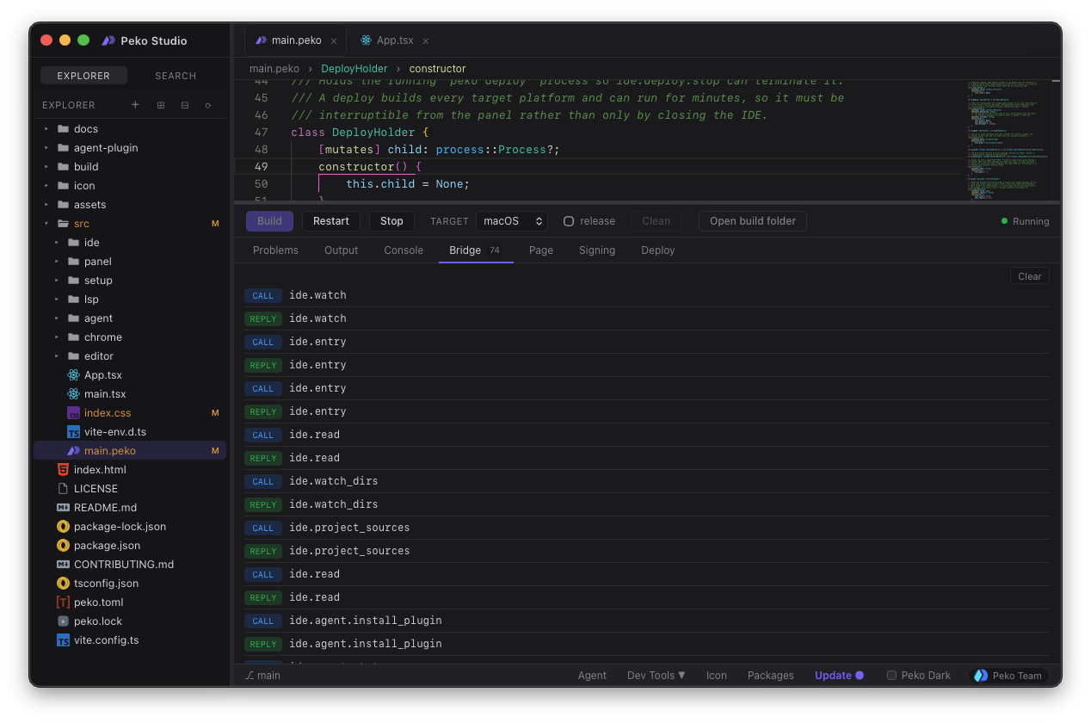Viewport: 1091px width, 723px height.
Task: Click the two-row collapse icon in Explorer header
Action: click(184, 105)
